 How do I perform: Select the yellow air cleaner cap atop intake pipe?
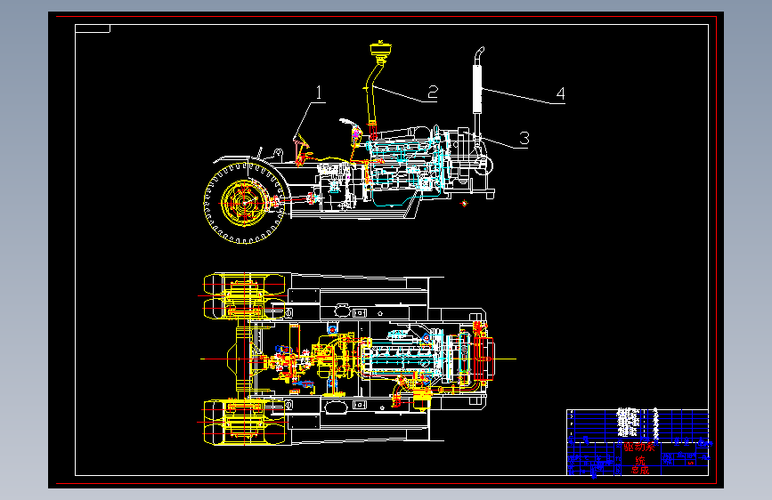pyautogui.click(x=380, y=50)
